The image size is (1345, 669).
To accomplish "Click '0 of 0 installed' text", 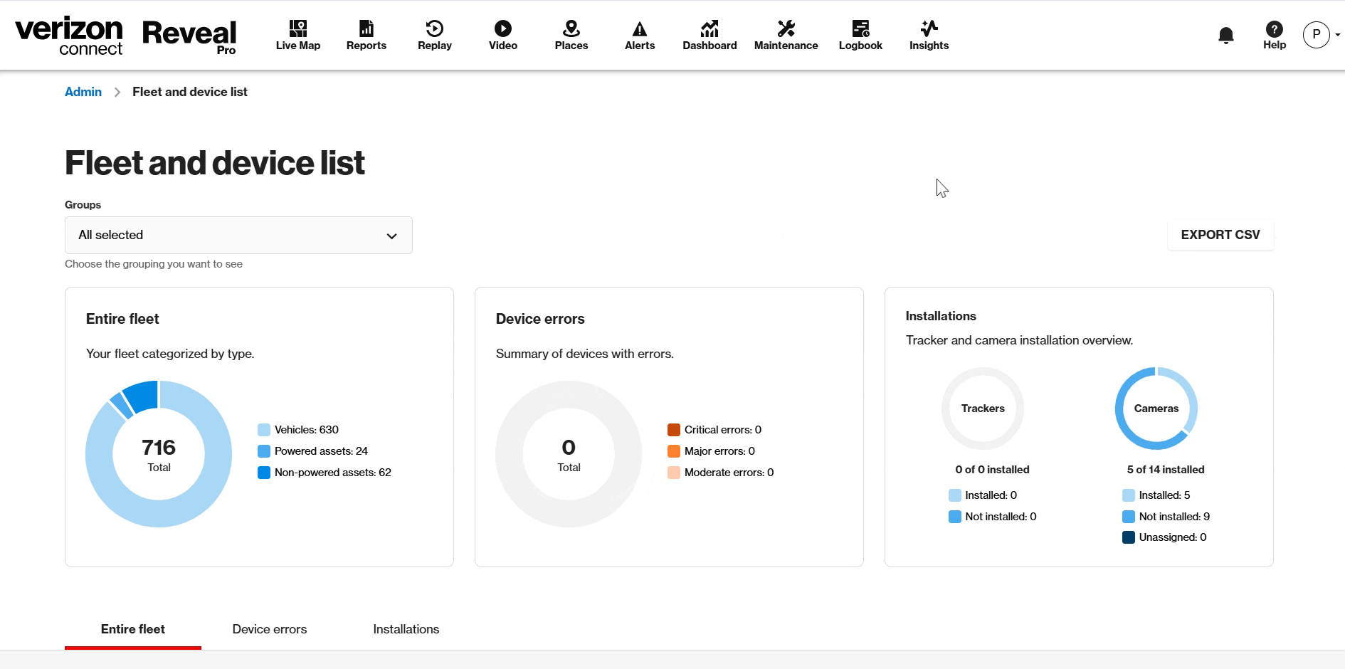I will [x=992, y=470].
